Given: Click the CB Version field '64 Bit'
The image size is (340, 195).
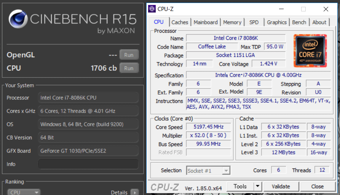Looking at the screenshot, I should click(x=88, y=138).
